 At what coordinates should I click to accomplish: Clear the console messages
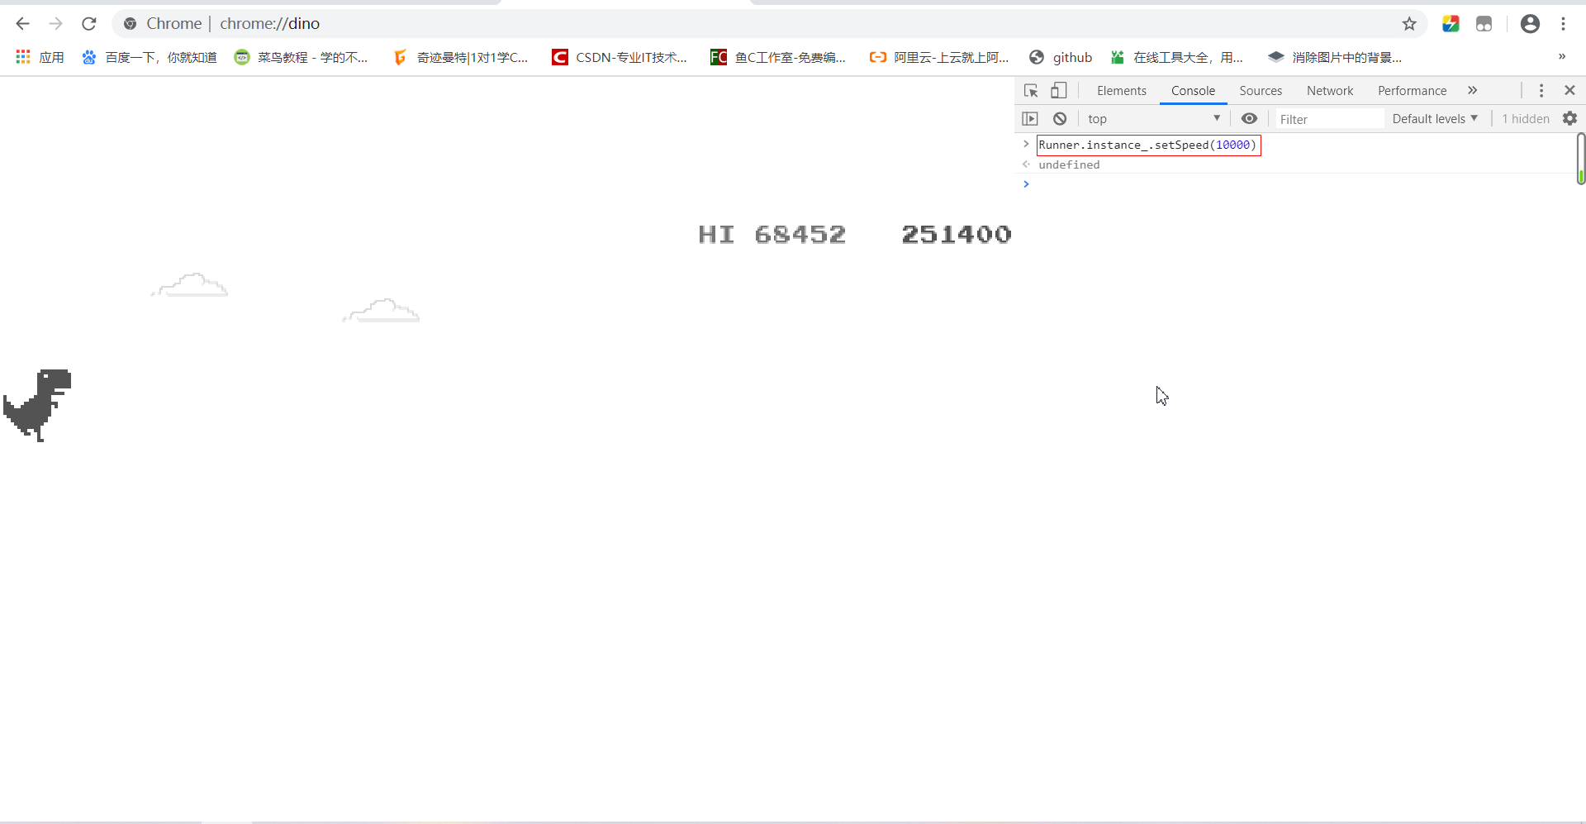click(x=1060, y=118)
